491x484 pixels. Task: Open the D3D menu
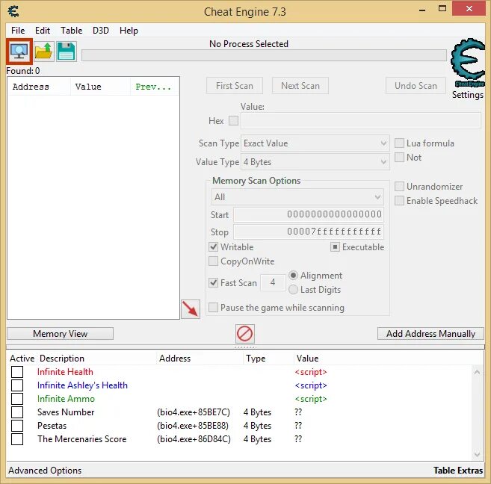[x=101, y=31]
